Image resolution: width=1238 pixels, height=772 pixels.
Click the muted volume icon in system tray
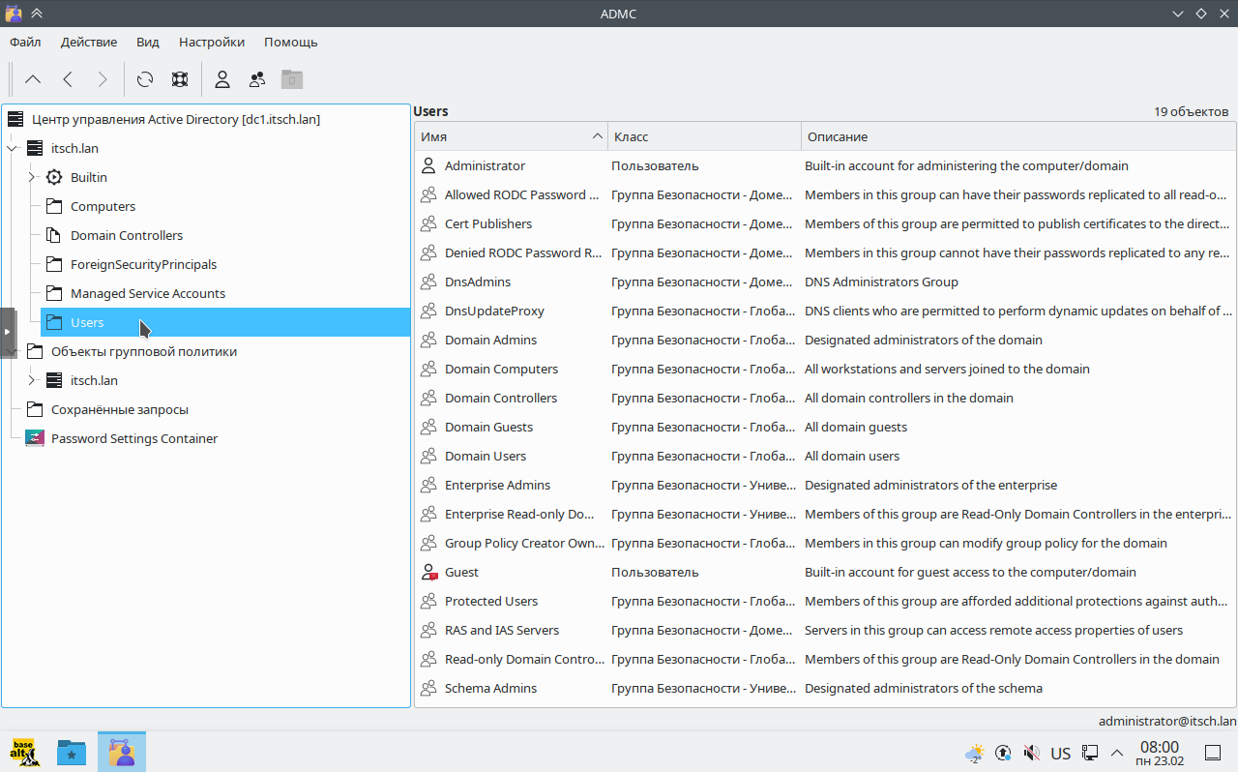click(x=1031, y=753)
